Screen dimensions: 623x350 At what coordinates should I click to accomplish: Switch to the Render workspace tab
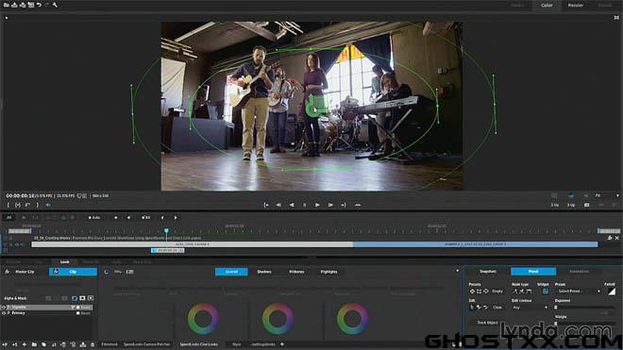point(575,5)
